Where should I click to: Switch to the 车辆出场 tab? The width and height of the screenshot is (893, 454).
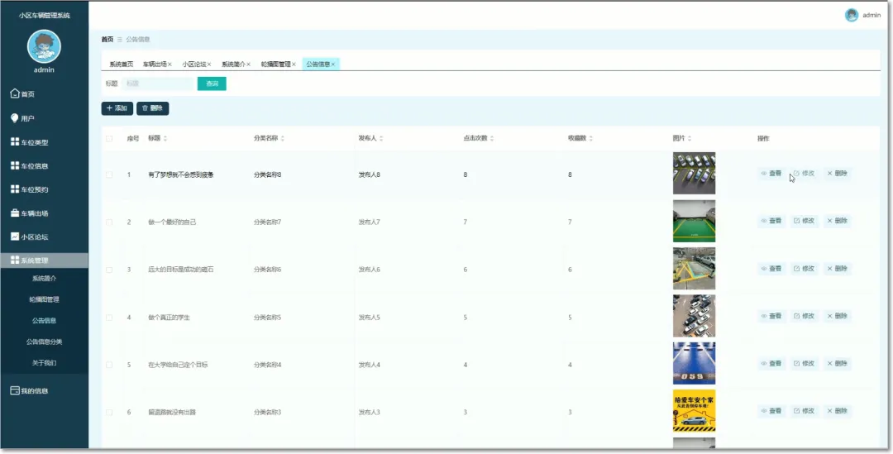click(x=155, y=65)
